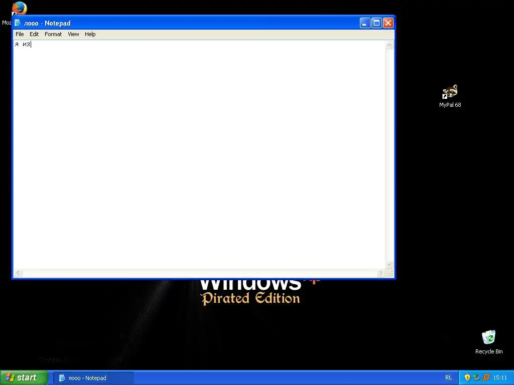Click the security shield tray icon

[x=467, y=377]
